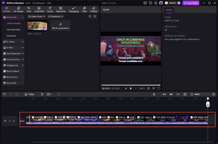Open Stock-Fotos

pyautogui.click(x=13, y=77)
